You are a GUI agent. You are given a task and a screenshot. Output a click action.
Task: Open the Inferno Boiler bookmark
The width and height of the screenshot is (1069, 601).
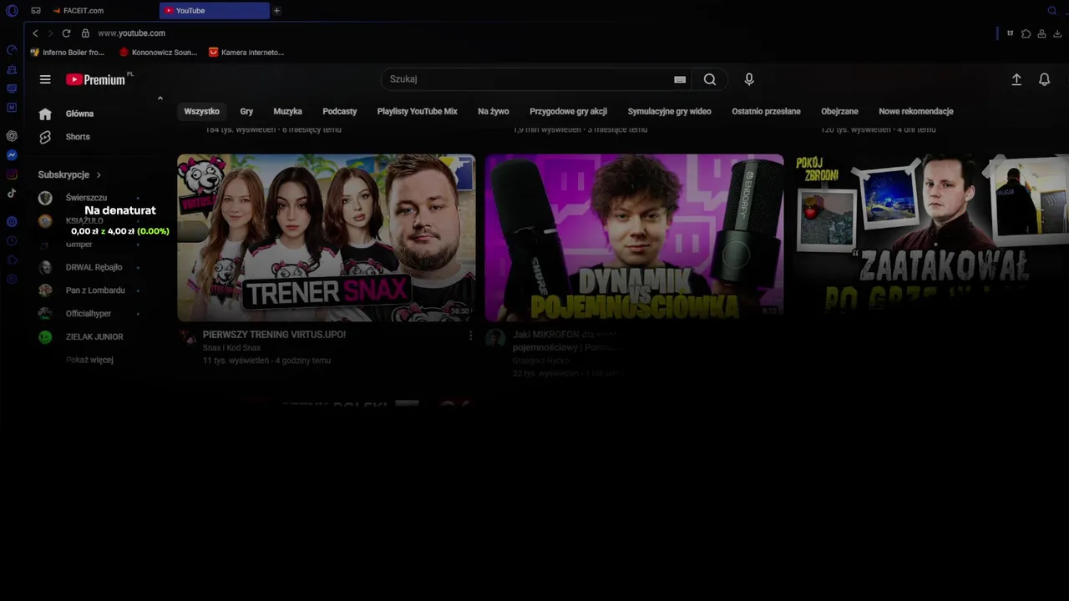pyautogui.click(x=67, y=53)
